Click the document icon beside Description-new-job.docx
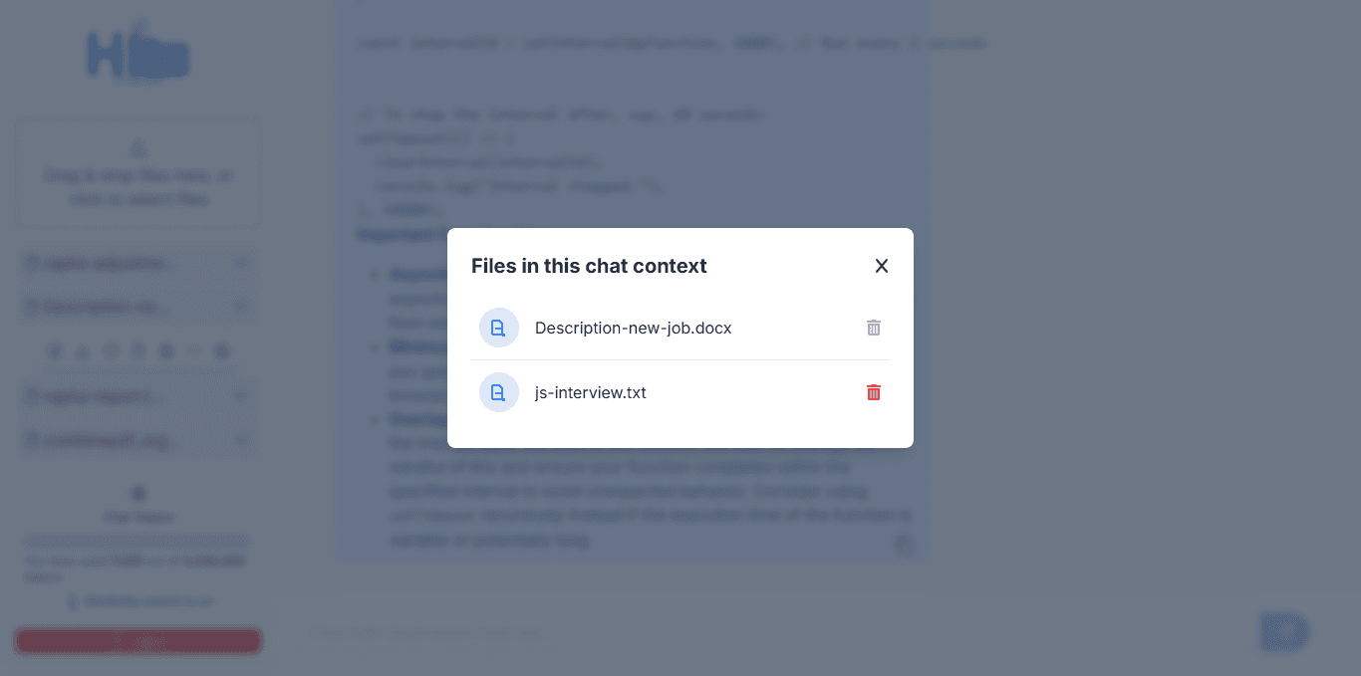This screenshot has width=1361, height=676. pyautogui.click(x=499, y=328)
